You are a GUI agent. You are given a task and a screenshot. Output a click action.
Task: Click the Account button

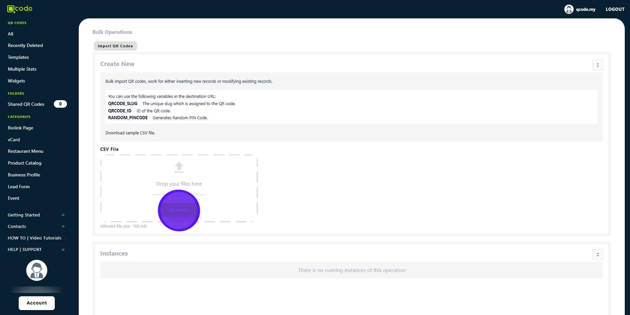(x=37, y=303)
